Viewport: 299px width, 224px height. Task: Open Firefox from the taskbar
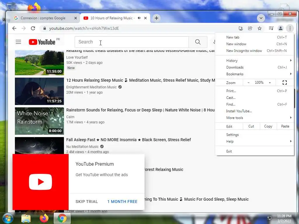44,218
